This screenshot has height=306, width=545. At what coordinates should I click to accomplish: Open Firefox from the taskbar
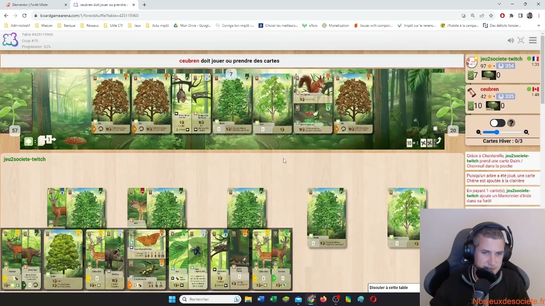323,299
